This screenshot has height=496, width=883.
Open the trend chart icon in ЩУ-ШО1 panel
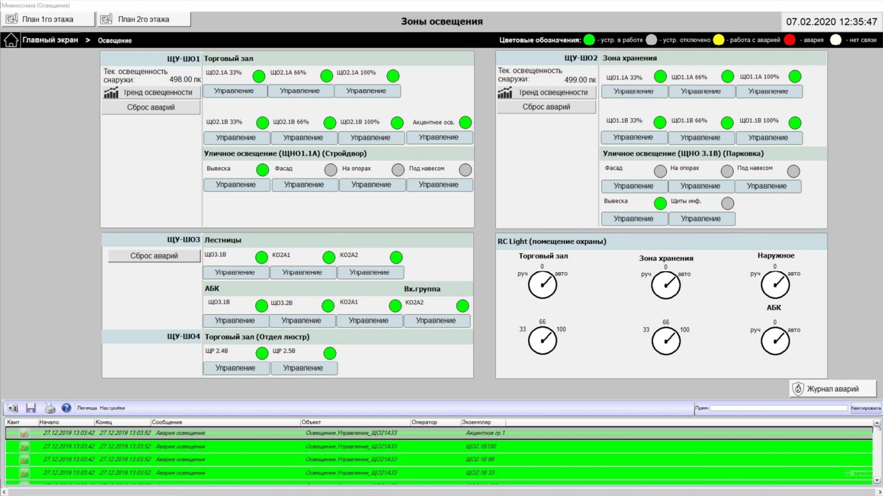pyautogui.click(x=111, y=92)
